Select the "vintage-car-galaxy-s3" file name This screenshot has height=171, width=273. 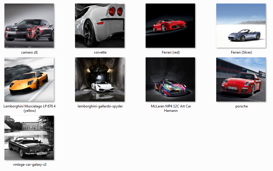[x=29, y=165]
